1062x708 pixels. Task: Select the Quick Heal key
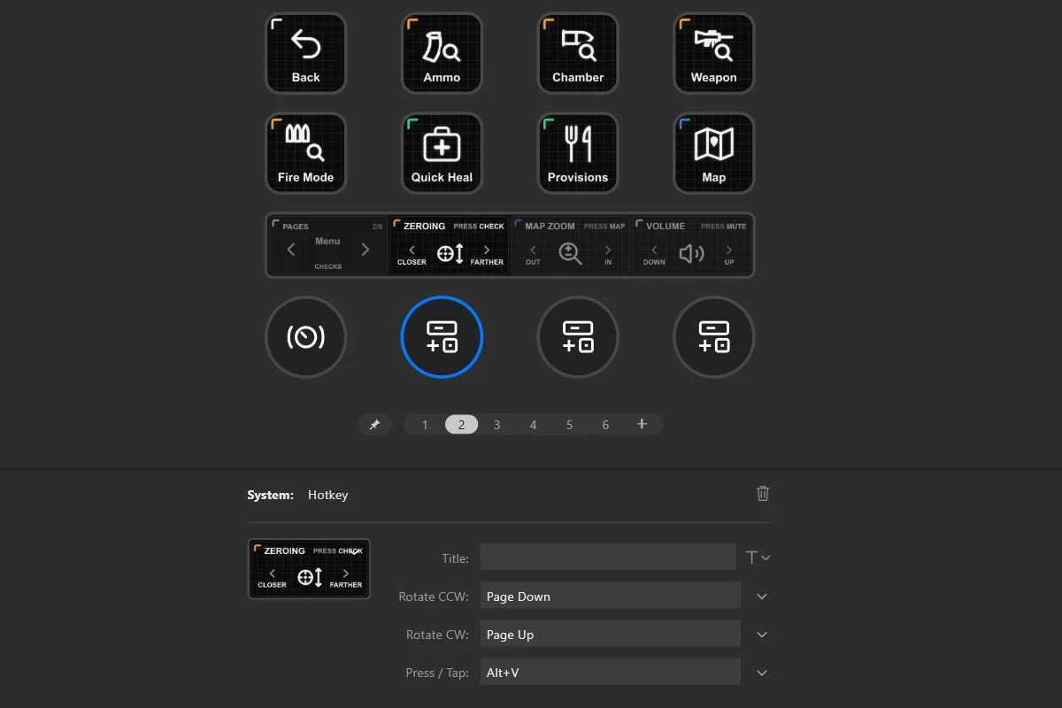point(442,153)
